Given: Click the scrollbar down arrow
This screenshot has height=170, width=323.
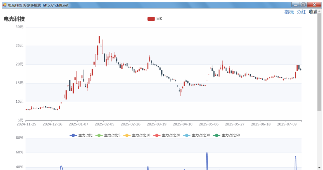Looking at the screenshot, I should pos(319,168).
